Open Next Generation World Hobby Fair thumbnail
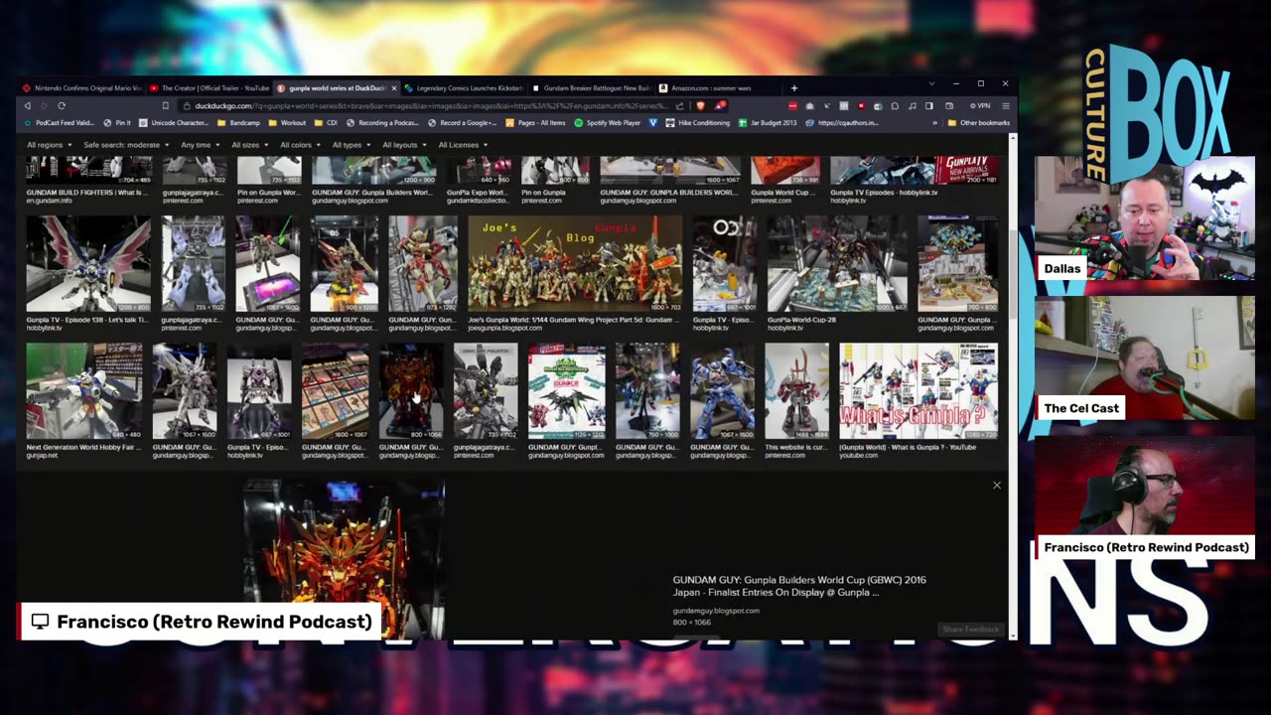The width and height of the screenshot is (1271, 715). pyautogui.click(x=84, y=391)
